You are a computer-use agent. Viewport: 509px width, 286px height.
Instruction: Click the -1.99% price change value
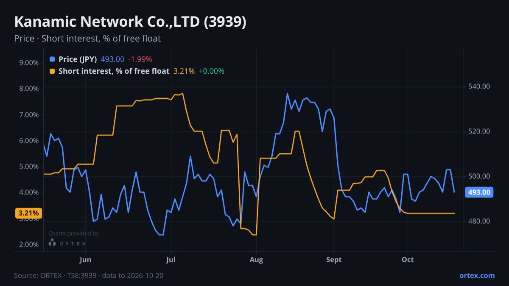140,59
